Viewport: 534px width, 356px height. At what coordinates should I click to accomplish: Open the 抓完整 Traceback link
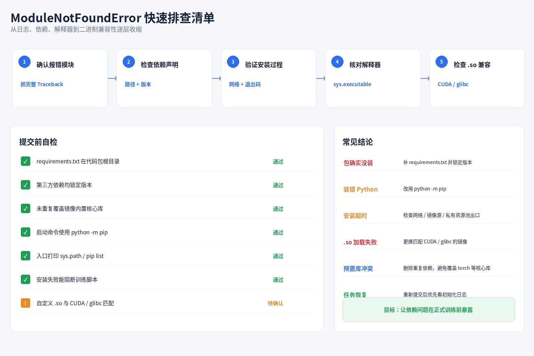pos(42,84)
